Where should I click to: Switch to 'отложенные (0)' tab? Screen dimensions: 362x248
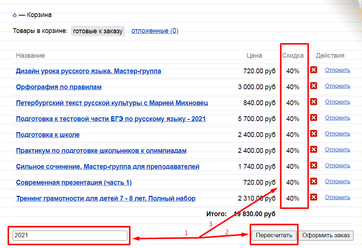pos(155,31)
